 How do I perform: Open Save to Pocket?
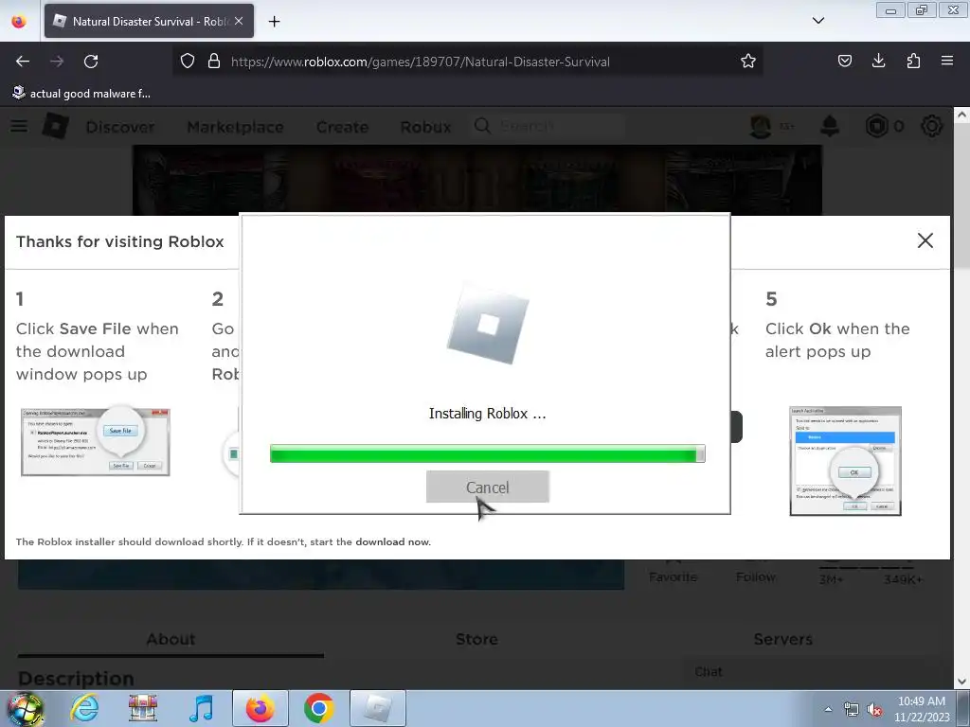[x=844, y=62]
